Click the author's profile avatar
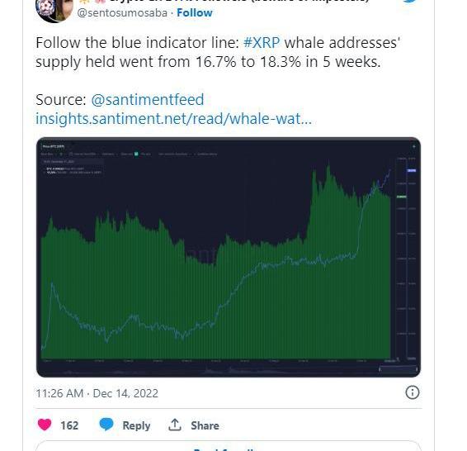Image resolution: width=467 pixels, height=451 pixels. tap(54, 10)
